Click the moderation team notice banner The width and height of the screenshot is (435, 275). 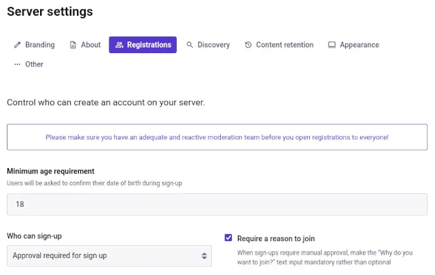[x=217, y=137]
